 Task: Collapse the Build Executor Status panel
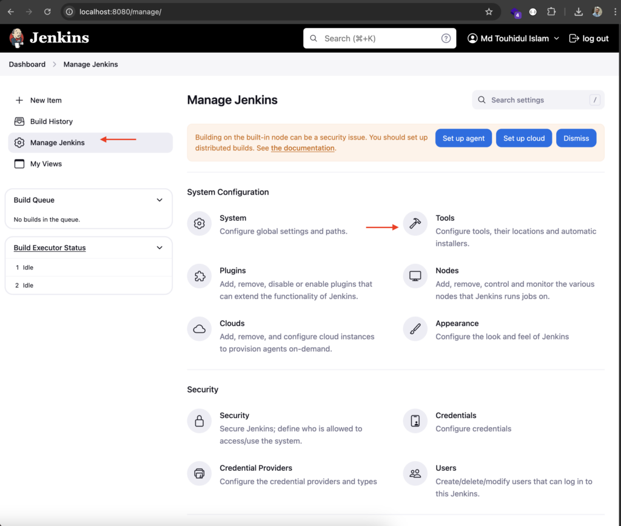pyautogui.click(x=159, y=248)
